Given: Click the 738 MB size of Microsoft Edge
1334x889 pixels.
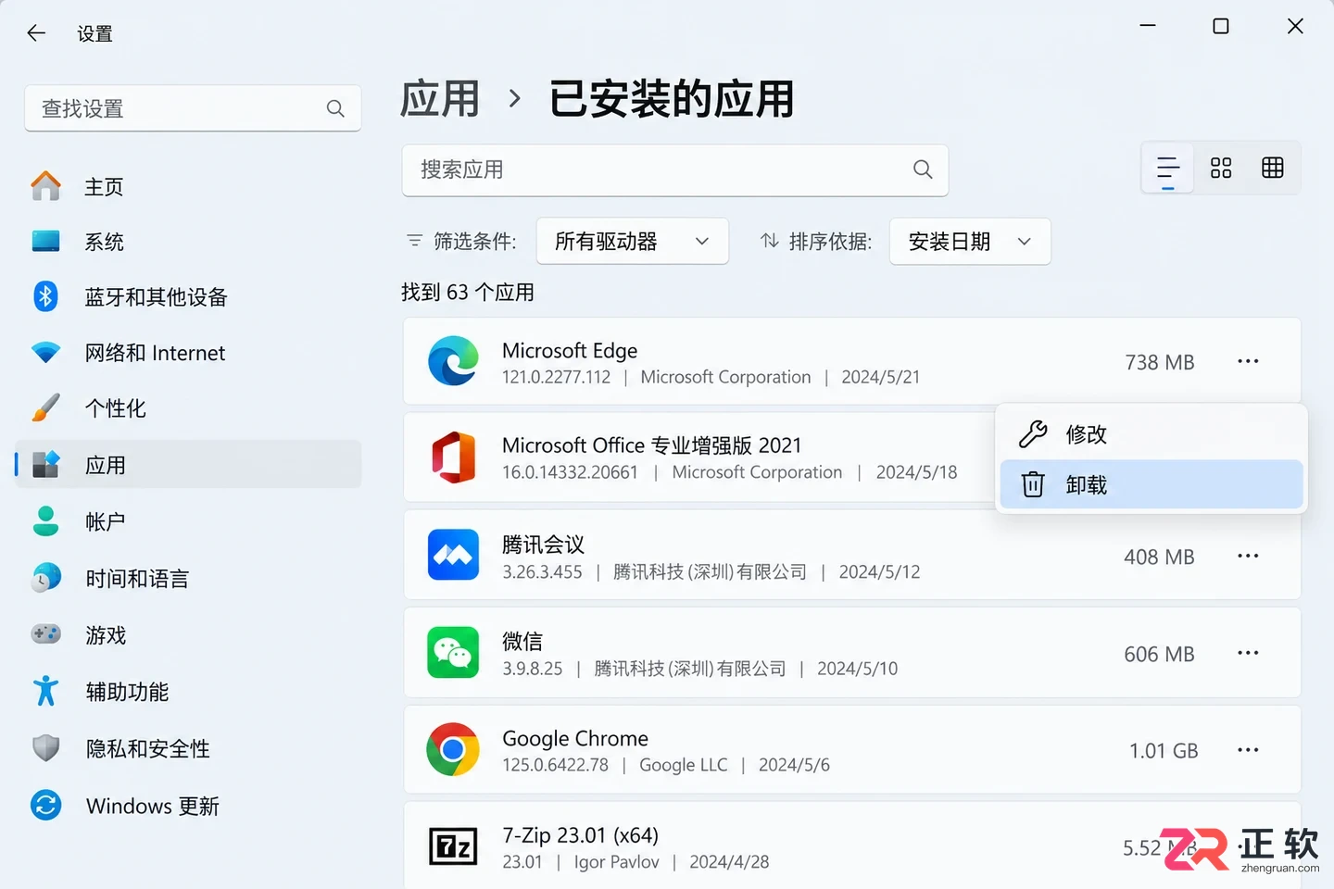Looking at the screenshot, I should click(1160, 362).
